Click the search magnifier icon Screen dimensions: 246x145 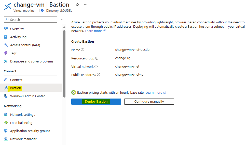point(7,20)
